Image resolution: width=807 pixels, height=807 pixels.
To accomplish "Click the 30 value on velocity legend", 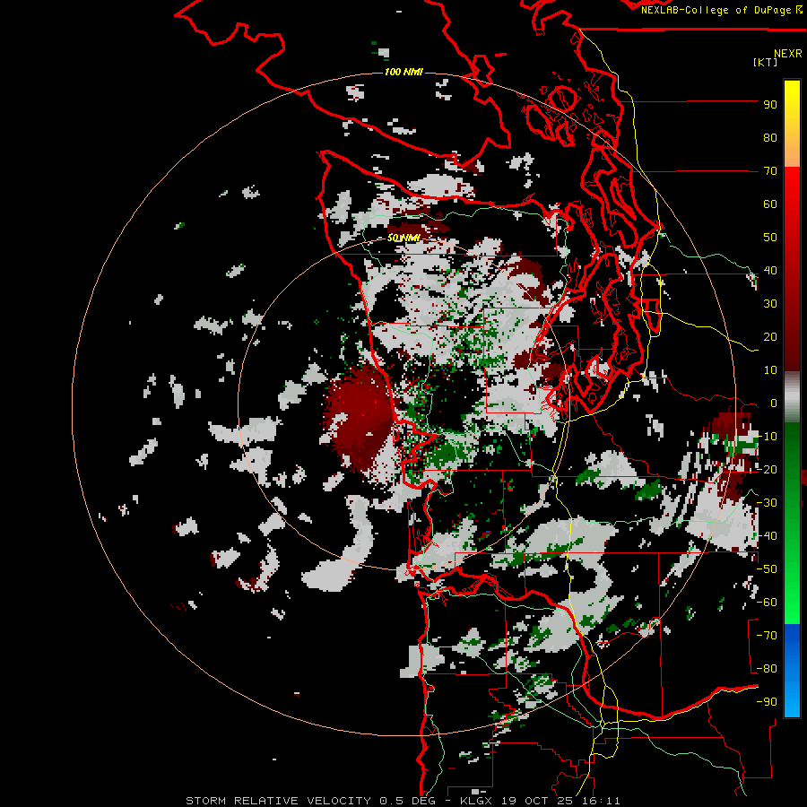I will tap(770, 304).
